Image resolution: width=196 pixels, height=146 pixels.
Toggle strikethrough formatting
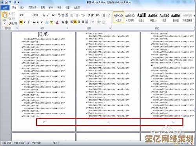coord(34,22)
